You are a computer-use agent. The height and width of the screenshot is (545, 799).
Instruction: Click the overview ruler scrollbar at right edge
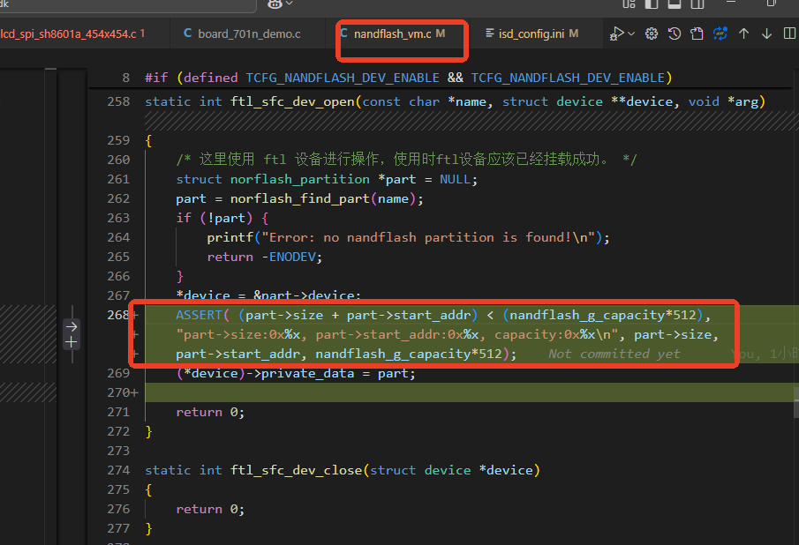tap(796, 402)
